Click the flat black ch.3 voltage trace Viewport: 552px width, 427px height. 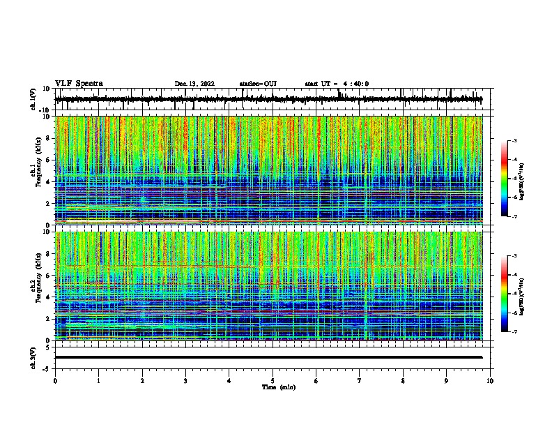point(268,357)
